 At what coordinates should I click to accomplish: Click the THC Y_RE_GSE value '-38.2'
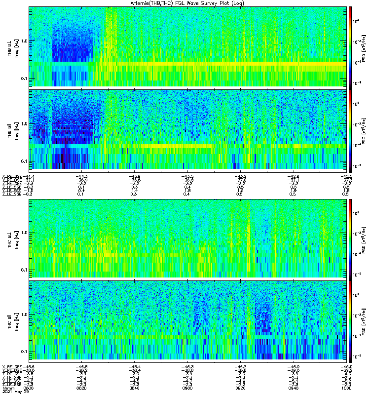pyautogui.click(x=82, y=370)
